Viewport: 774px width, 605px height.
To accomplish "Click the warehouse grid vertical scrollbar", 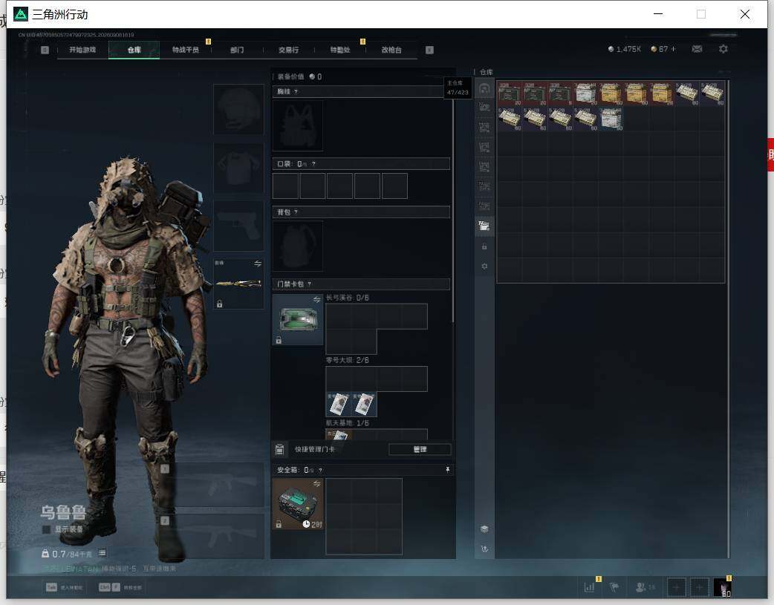I will [x=728, y=319].
